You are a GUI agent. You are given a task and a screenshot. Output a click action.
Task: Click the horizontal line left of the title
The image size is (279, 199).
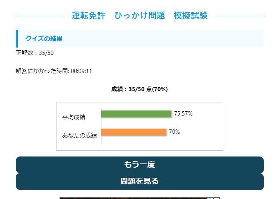click(x=39, y=16)
